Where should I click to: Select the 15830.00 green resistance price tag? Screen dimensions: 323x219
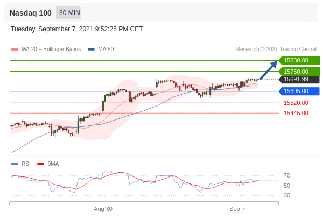tap(299, 61)
